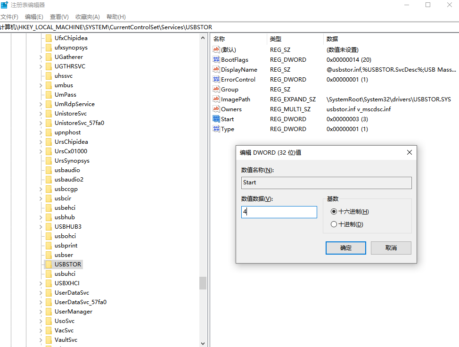Viewport: 459px width, 347px height.
Task: Click the upnphost folder icon
Action: pyautogui.click(x=49, y=132)
